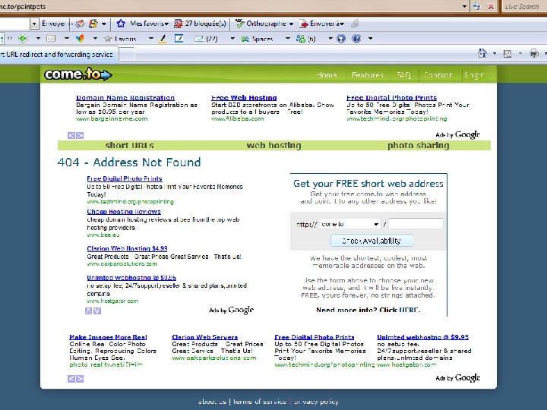This screenshot has height=410, width=547.
Task: Click the grayed highlighter icon after Envoyer à
Action: pos(355,24)
